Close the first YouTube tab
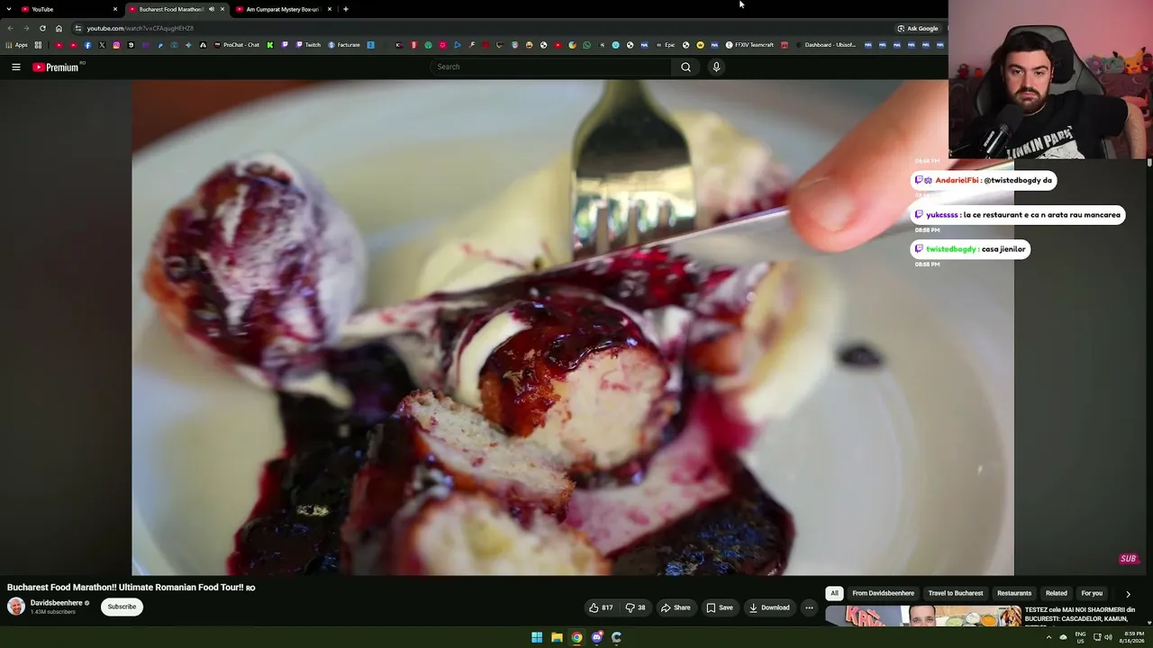 [115, 9]
